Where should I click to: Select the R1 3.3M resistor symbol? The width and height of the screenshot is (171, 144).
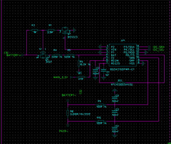pos(51,30)
